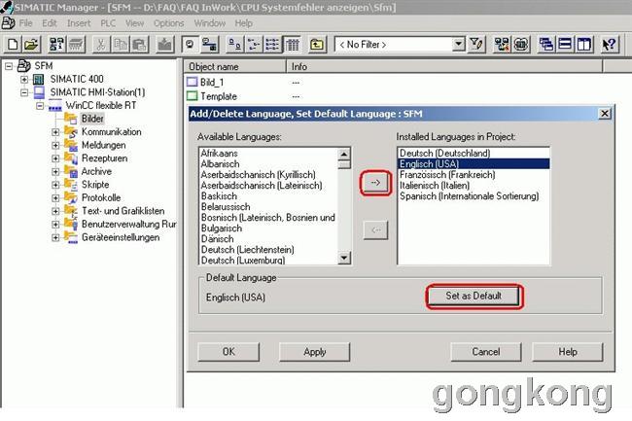
Task: Open the File menu
Action: 26,23
